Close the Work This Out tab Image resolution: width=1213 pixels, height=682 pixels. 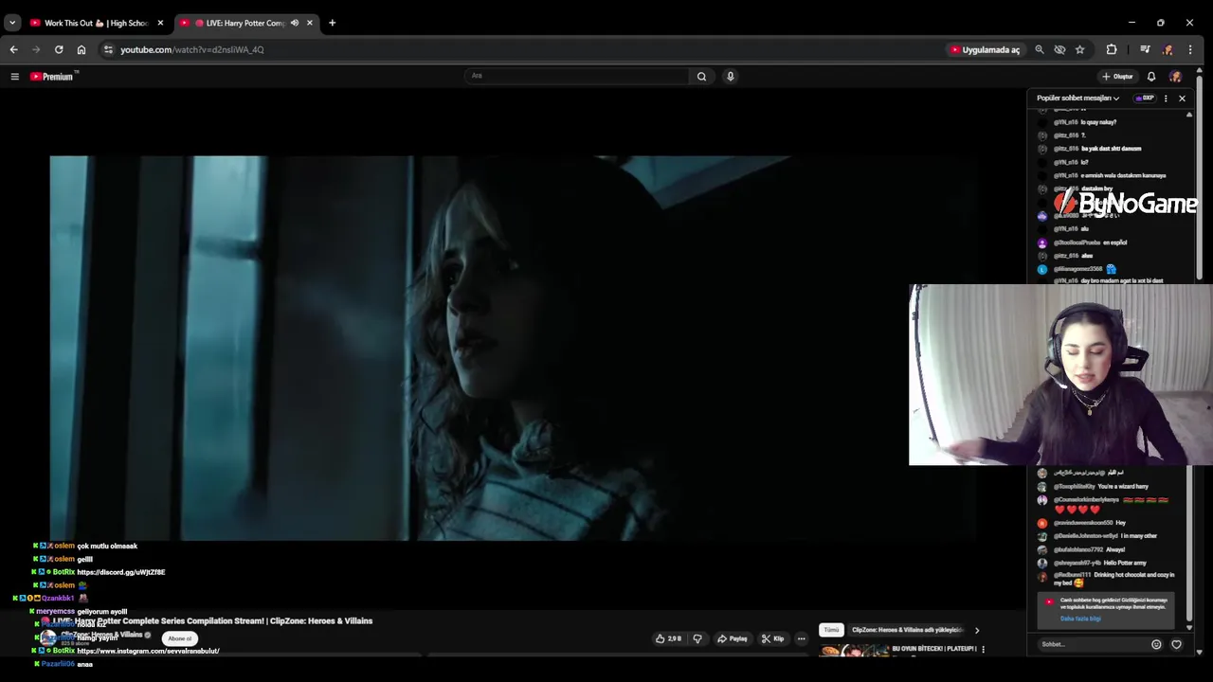click(160, 23)
